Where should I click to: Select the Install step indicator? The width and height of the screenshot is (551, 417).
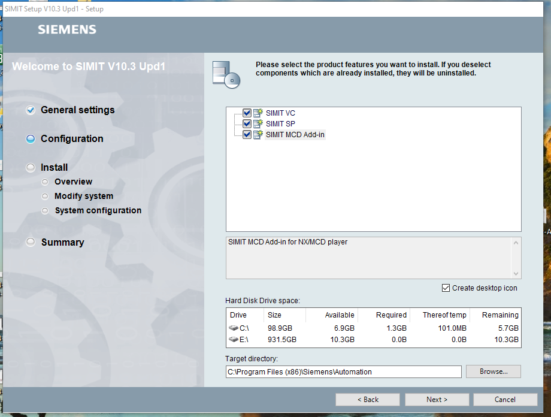(x=31, y=168)
